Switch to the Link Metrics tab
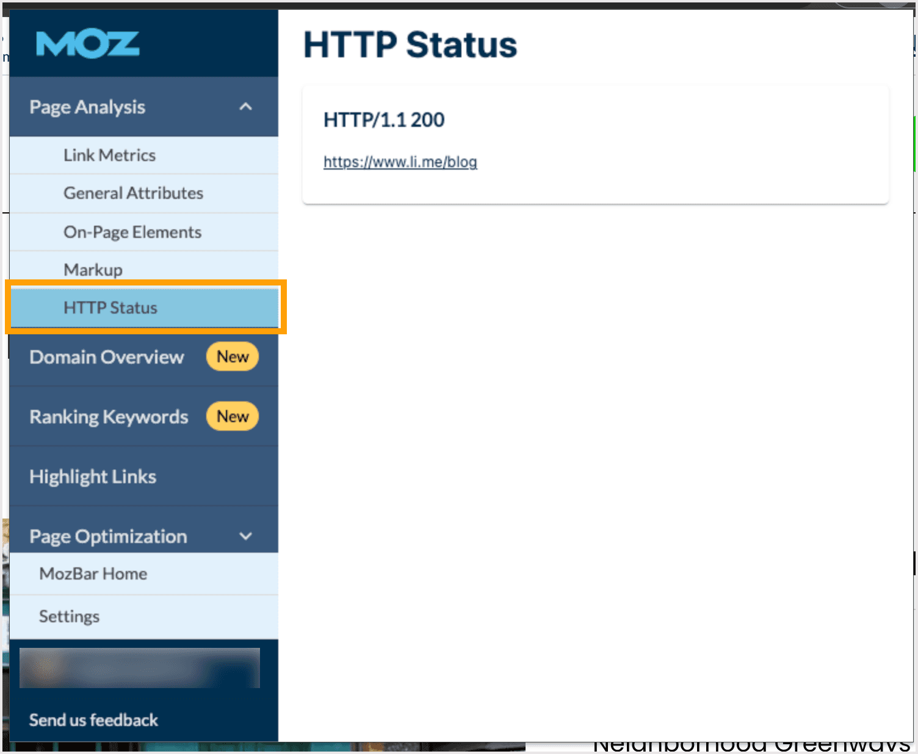The width and height of the screenshot is (918, 754). pyautogui.click(x=109, y=155)
